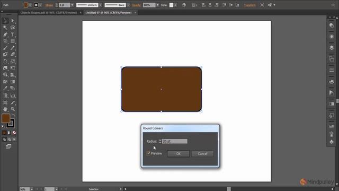
Task: Switch to Untitled-8 document tab
Action: coord(108,13)
